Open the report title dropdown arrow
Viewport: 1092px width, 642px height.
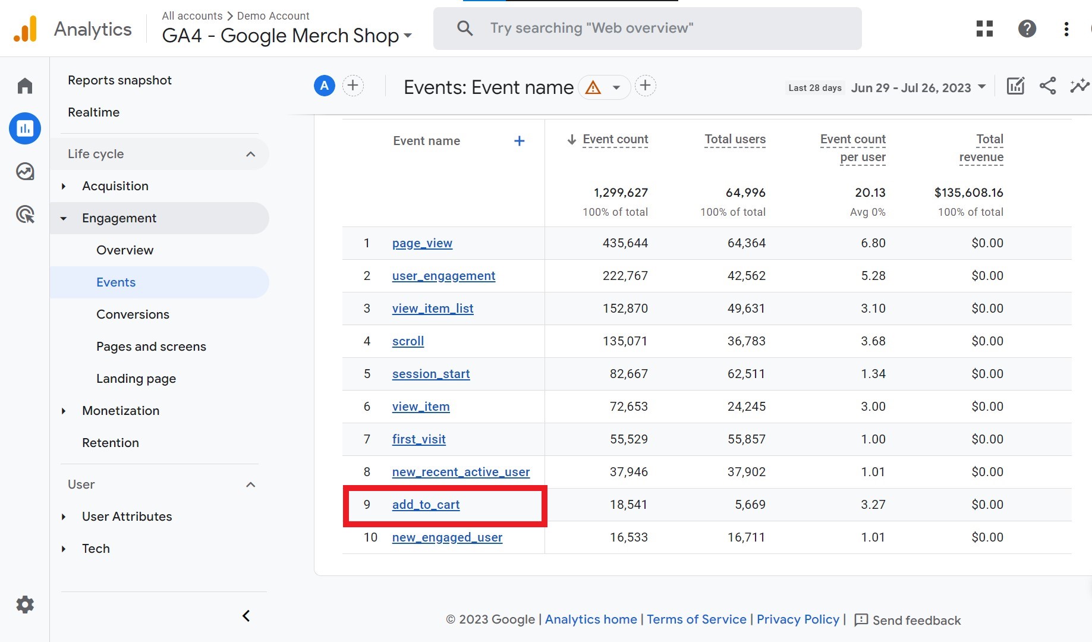pos(616,88)
